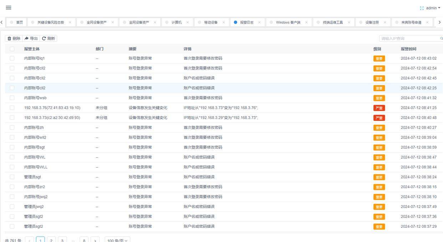
Task: Click the search magnifier in IP query box
Action: (x=441, y=38)
